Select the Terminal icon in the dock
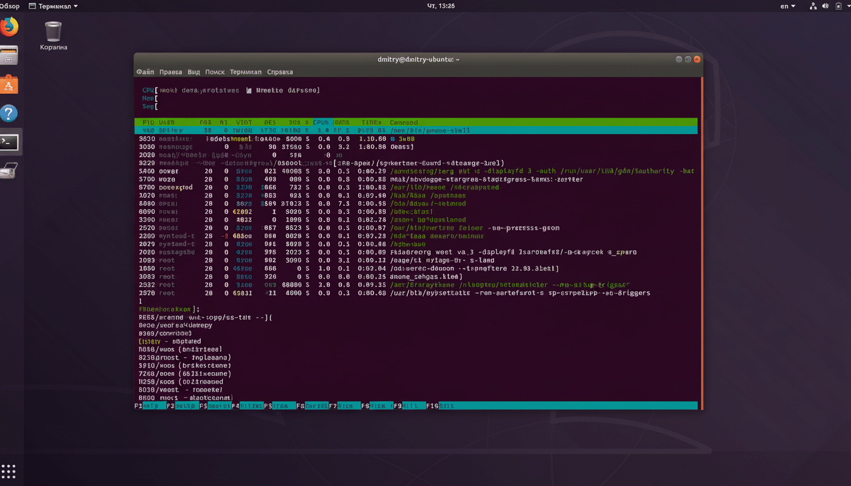Screen dimensions: 851x486 click(9, 142)
